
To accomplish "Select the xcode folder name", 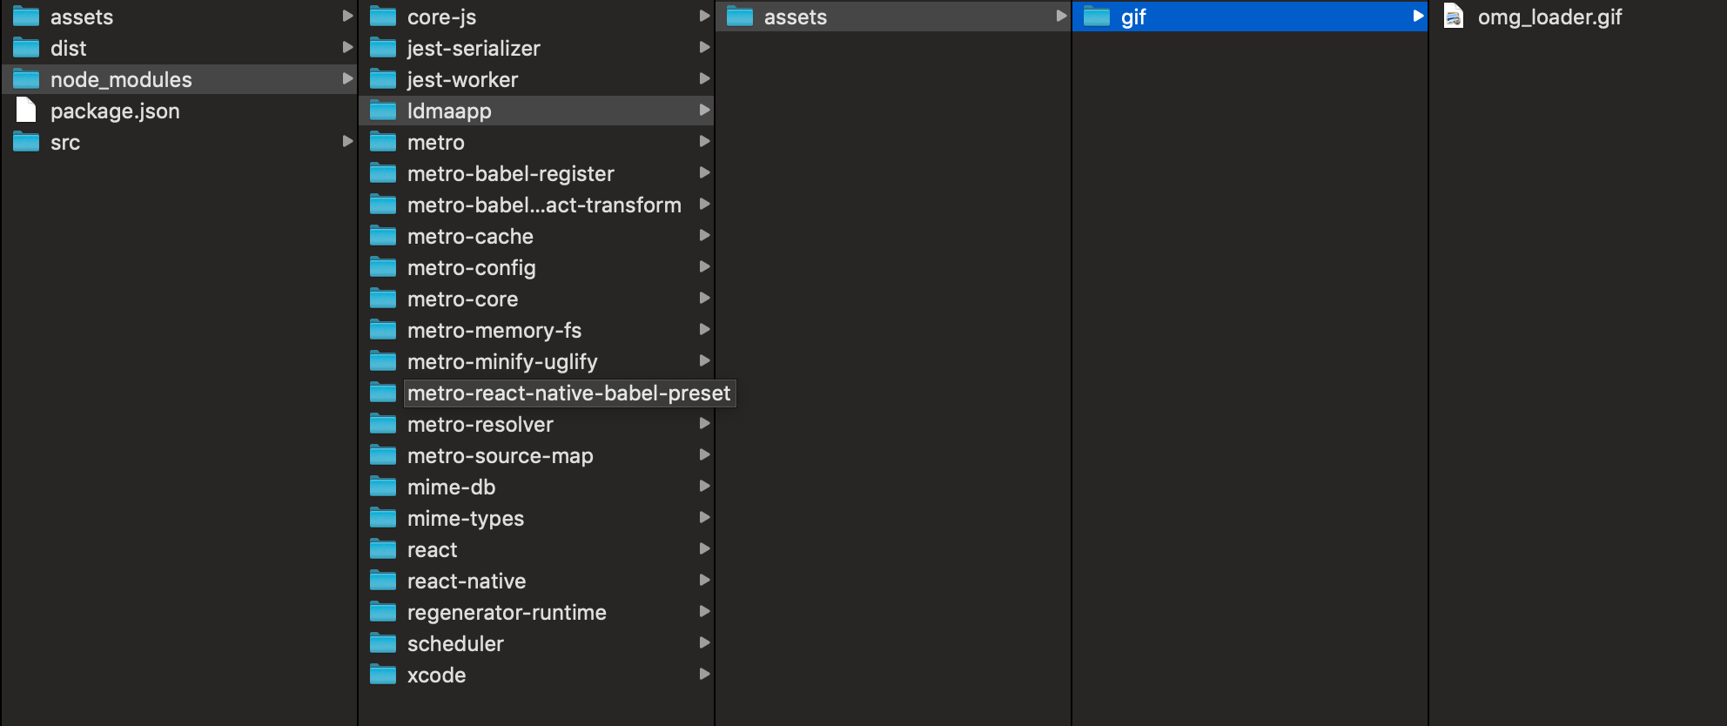I will (x=436, y=675).
